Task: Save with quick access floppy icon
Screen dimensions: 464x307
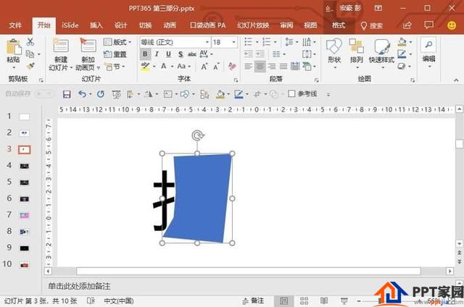Action: pyautogui.click(x=67, y=94)
